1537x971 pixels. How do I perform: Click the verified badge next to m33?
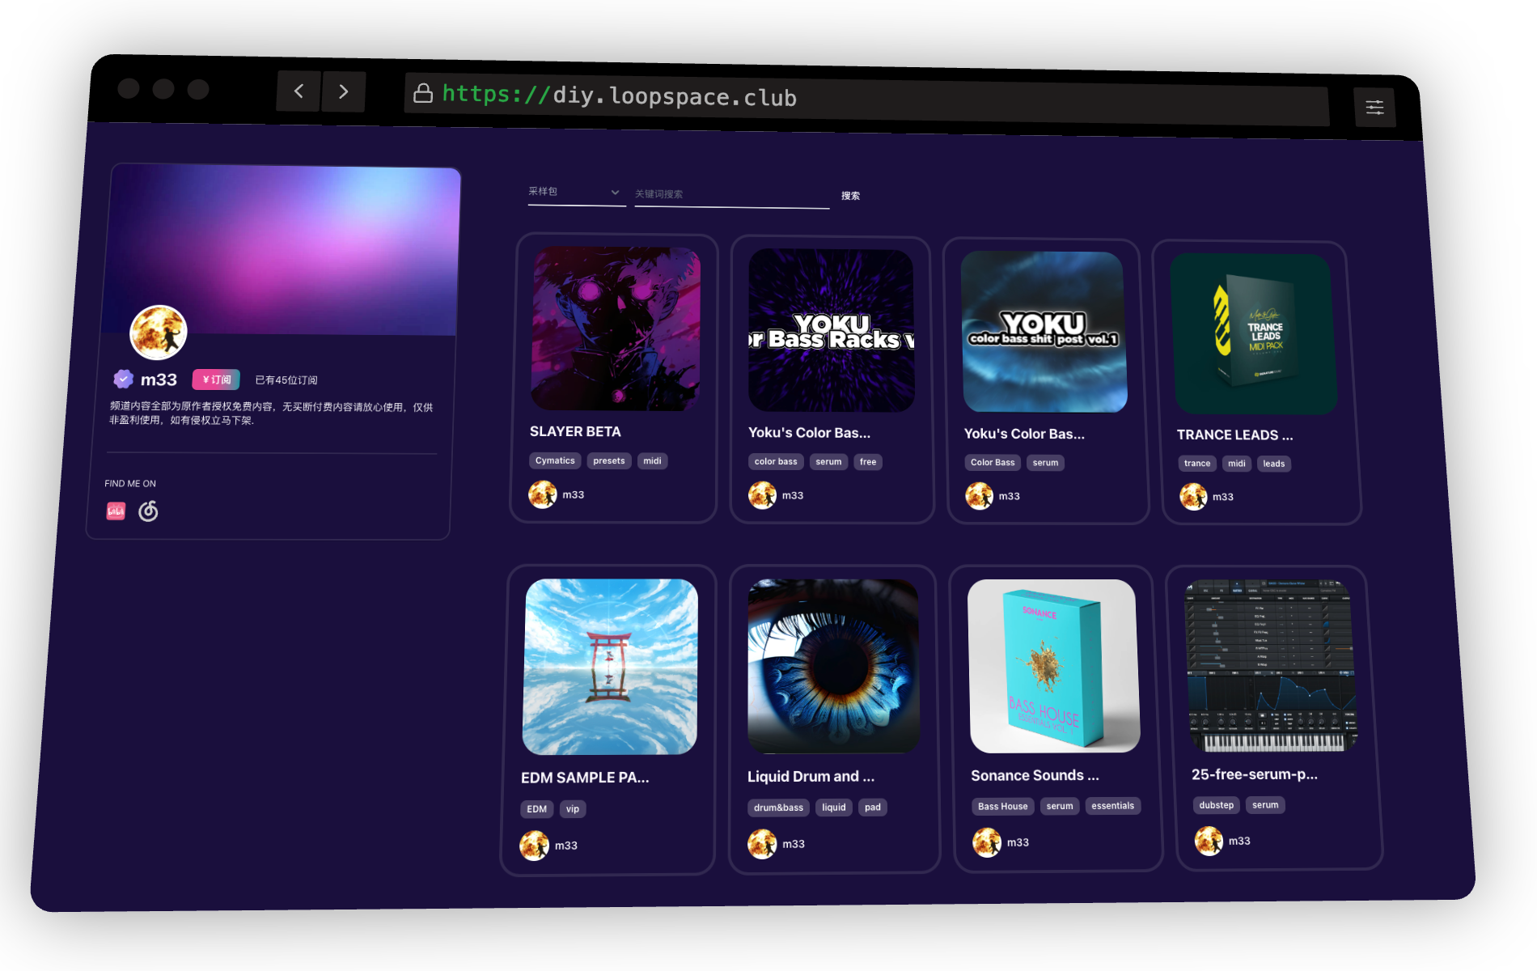coord(122,378)
